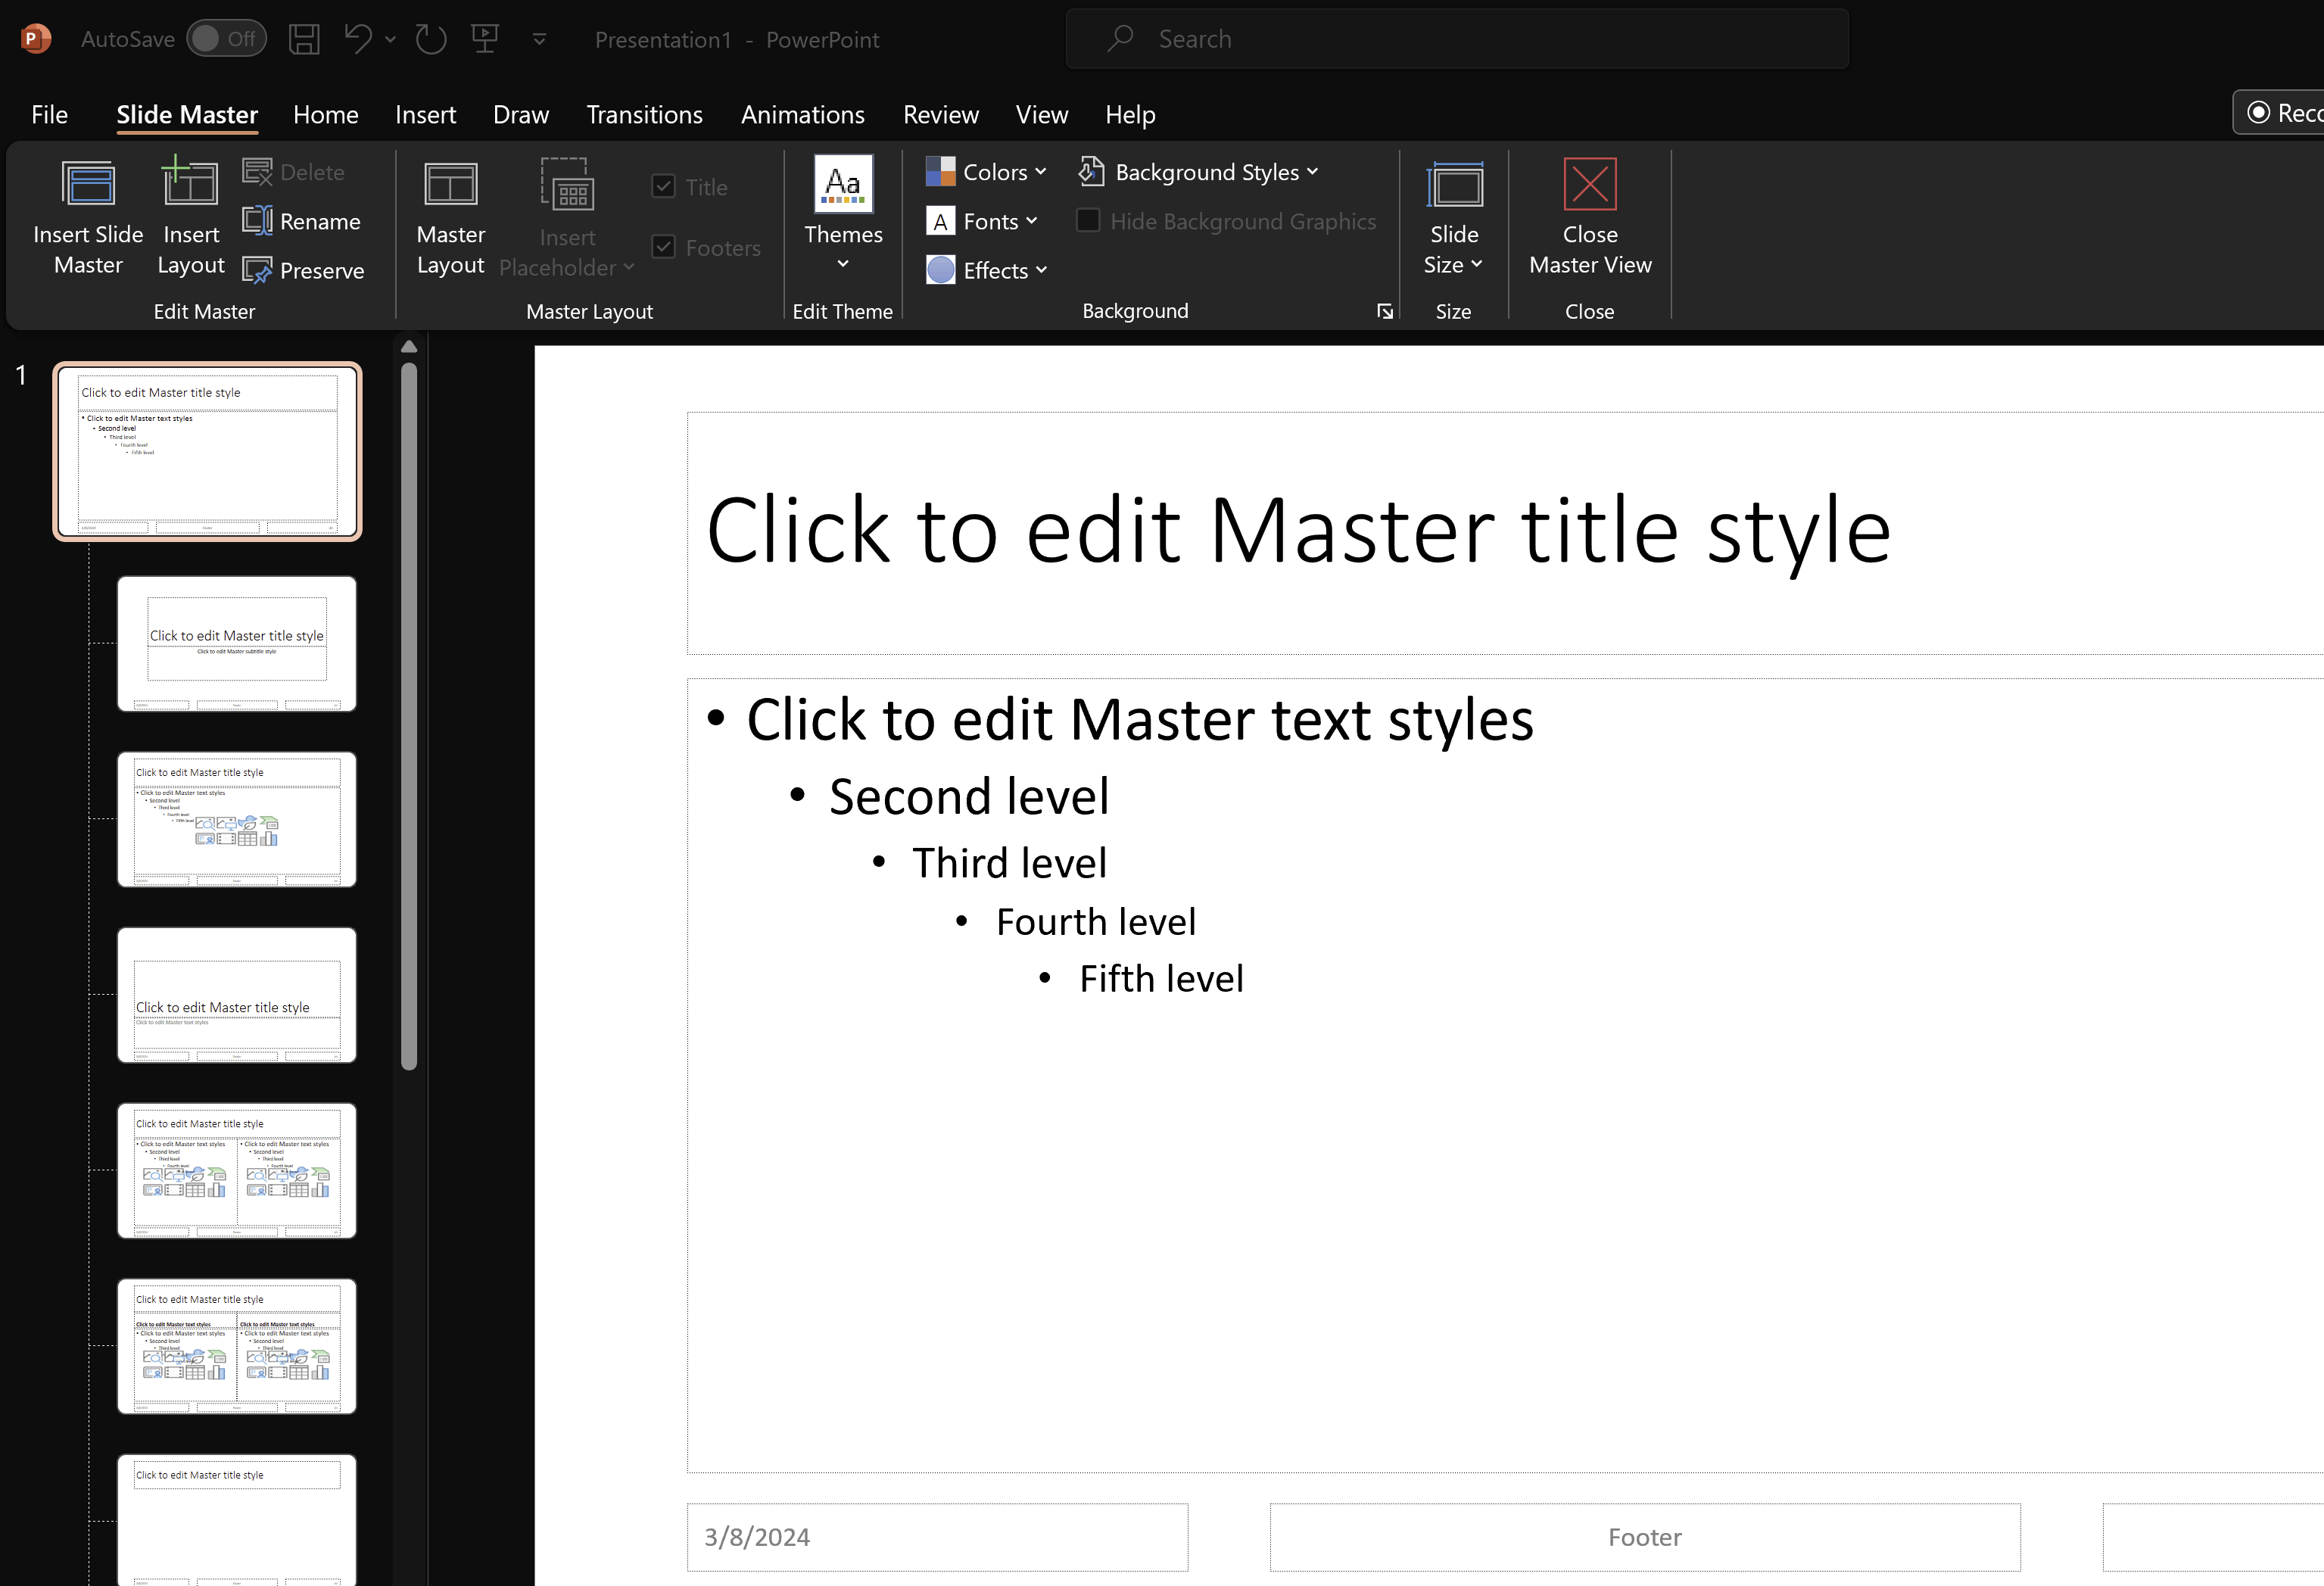This screenshot has width=2324, height=1586.
Task: Toggle the Title checkbox
Action: (x=663, y=186)
